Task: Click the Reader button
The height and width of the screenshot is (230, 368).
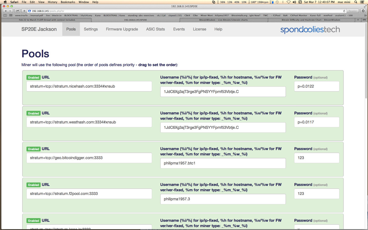Action: click(x=352, y=11)
